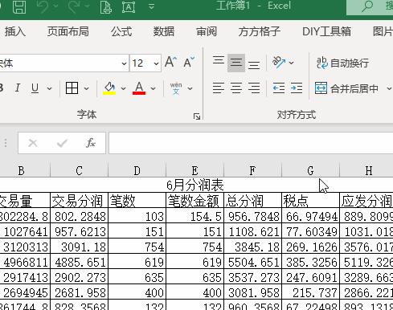Expand the underline style dropdown arrow
The height and width of the screenshot is (310, 393).
(x=49, y=88)
